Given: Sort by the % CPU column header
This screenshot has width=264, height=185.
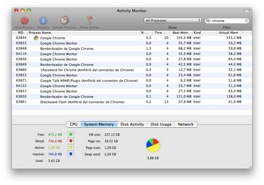Looking at the screenshot, I should (x=146, y=33).
